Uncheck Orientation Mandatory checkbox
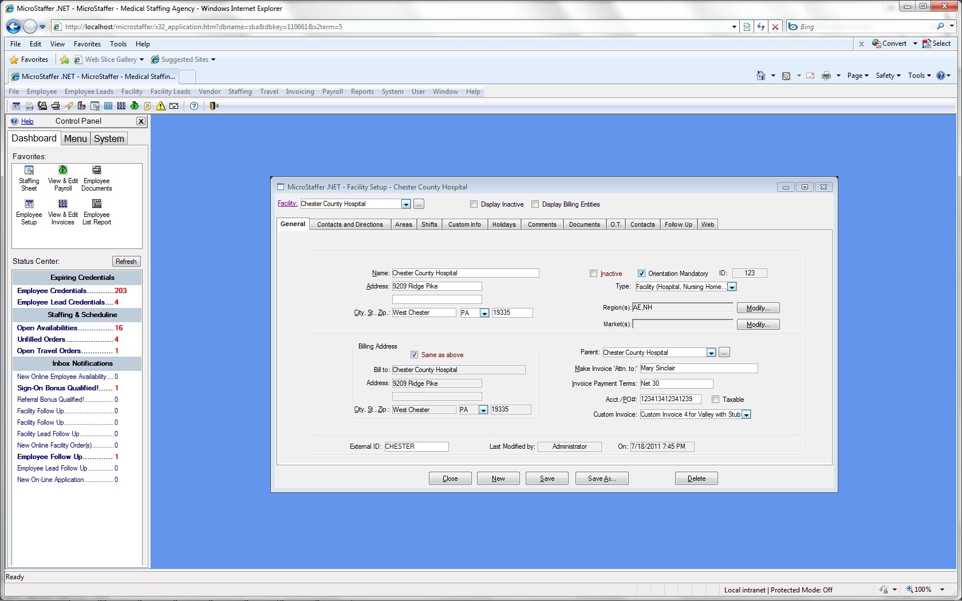Screen dimensions: 962x601 point(641,274)
